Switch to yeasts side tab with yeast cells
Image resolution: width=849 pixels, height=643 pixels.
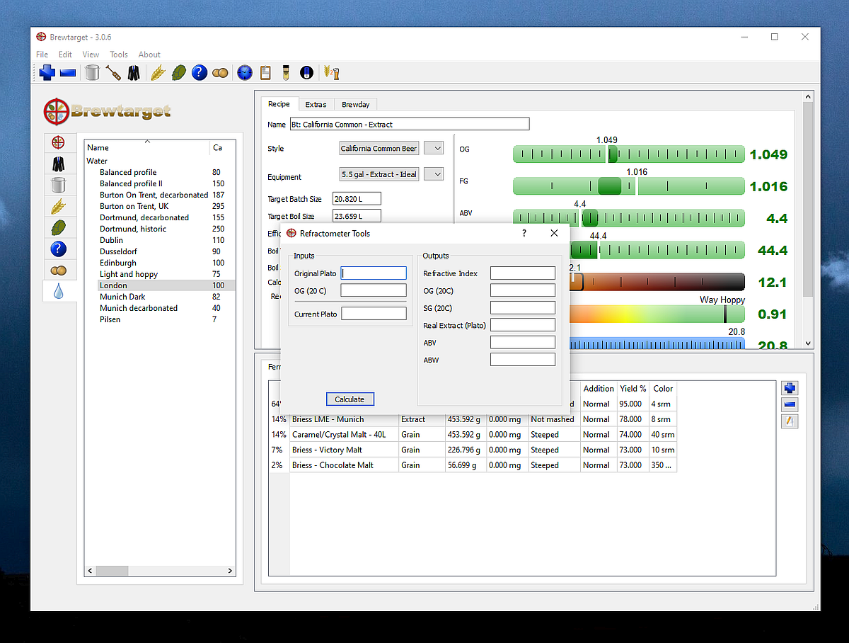click(x=58, y=270)
